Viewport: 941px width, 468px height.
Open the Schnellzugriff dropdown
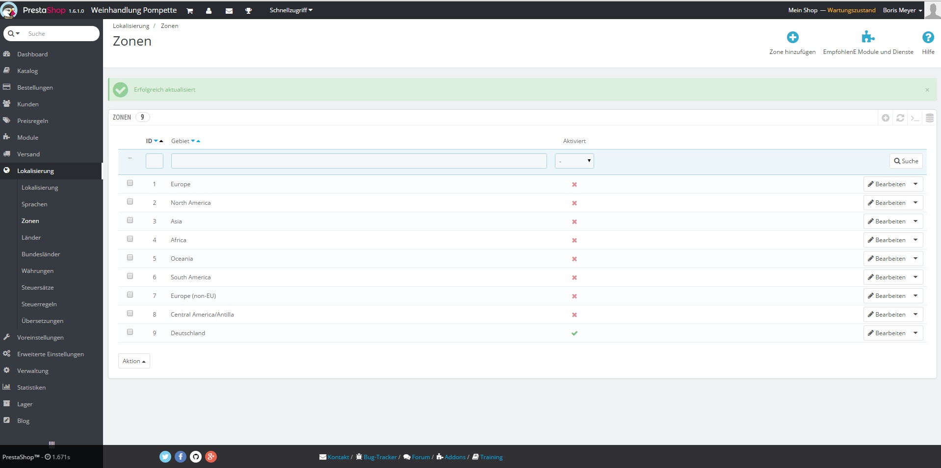point(291,10)
